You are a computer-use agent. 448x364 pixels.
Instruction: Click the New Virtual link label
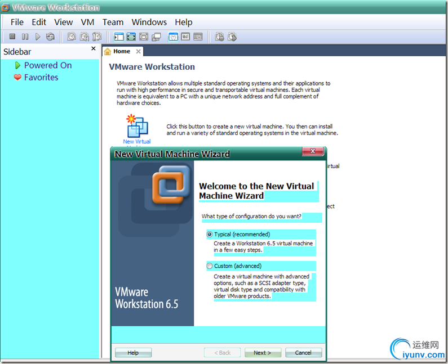tap(137, 141)
